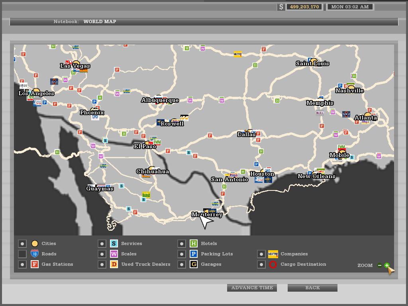Select the Houston city label
The image size is (408, 306).
click(262, 174)
